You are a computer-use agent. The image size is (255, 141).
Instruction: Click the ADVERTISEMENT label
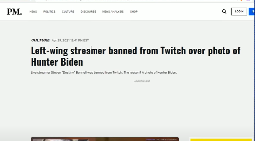point(142,81)
